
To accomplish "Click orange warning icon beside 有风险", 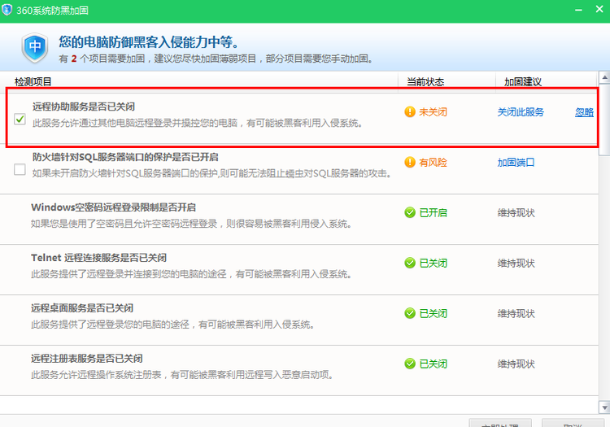I will [410, 163].
